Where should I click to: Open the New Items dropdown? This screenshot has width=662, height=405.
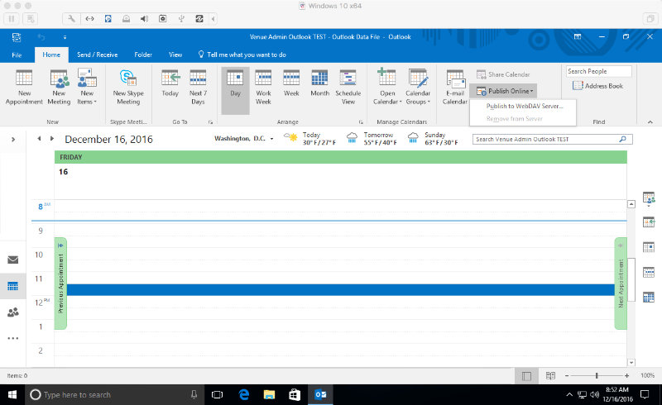(x=87, y=88)
